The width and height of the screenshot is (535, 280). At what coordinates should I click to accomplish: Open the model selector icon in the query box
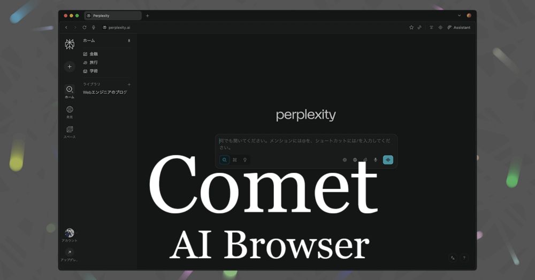[345, 160]
